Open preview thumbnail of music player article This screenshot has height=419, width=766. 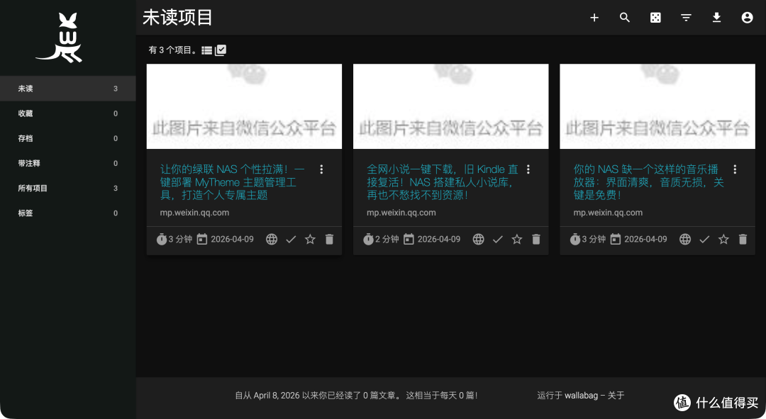657,106
